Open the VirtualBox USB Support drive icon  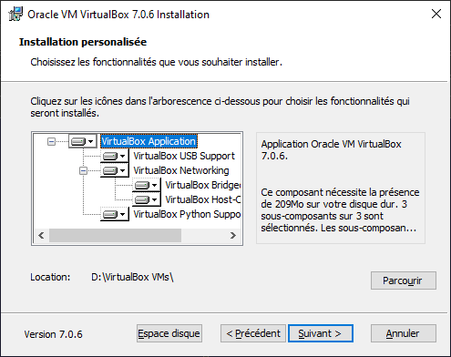(115, 156)
